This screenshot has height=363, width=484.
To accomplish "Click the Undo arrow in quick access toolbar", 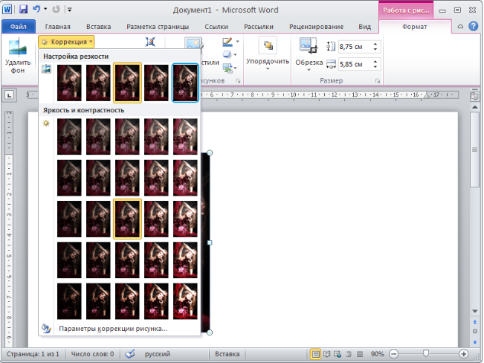I will pos(36,10).
